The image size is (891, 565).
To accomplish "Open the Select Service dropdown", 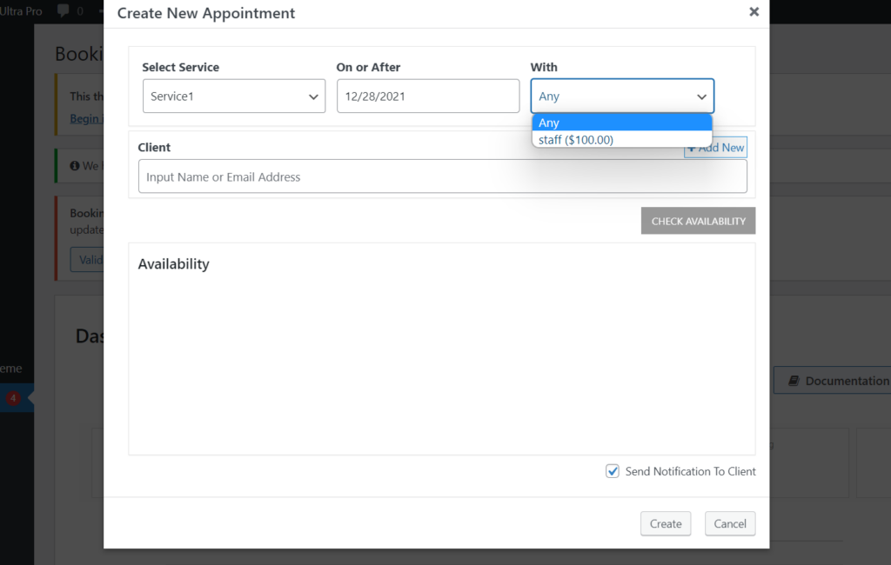I will 233,96.
